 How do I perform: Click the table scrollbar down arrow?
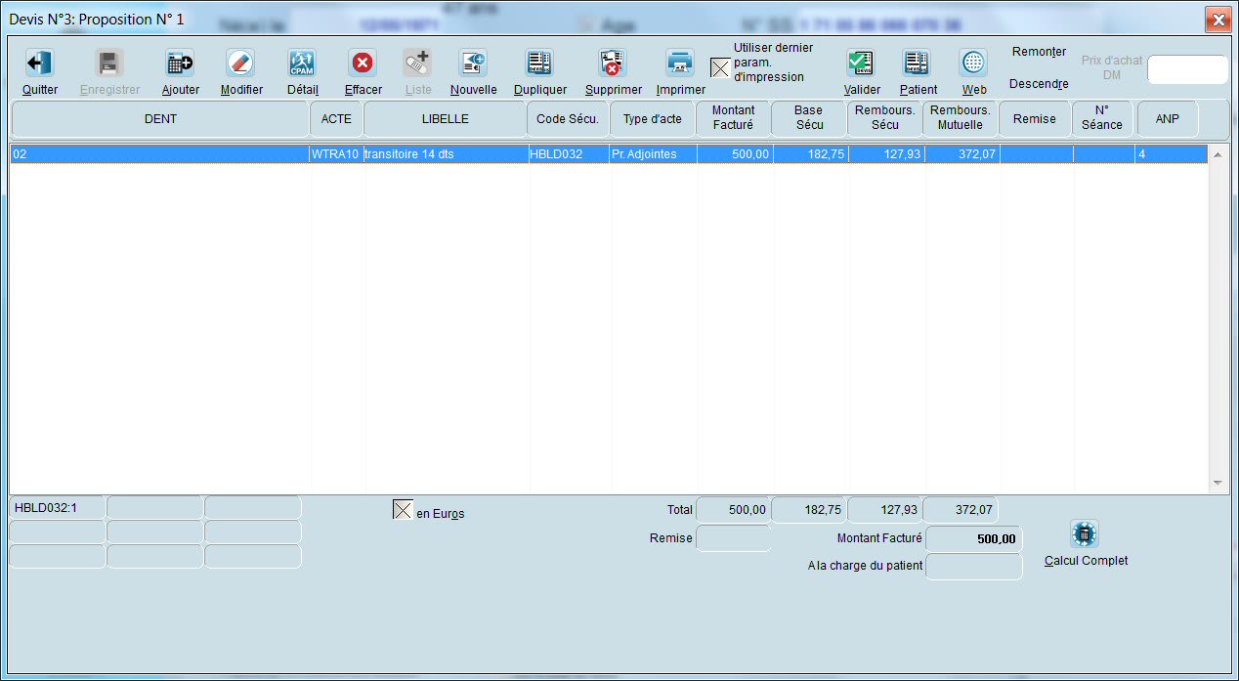1218,483
